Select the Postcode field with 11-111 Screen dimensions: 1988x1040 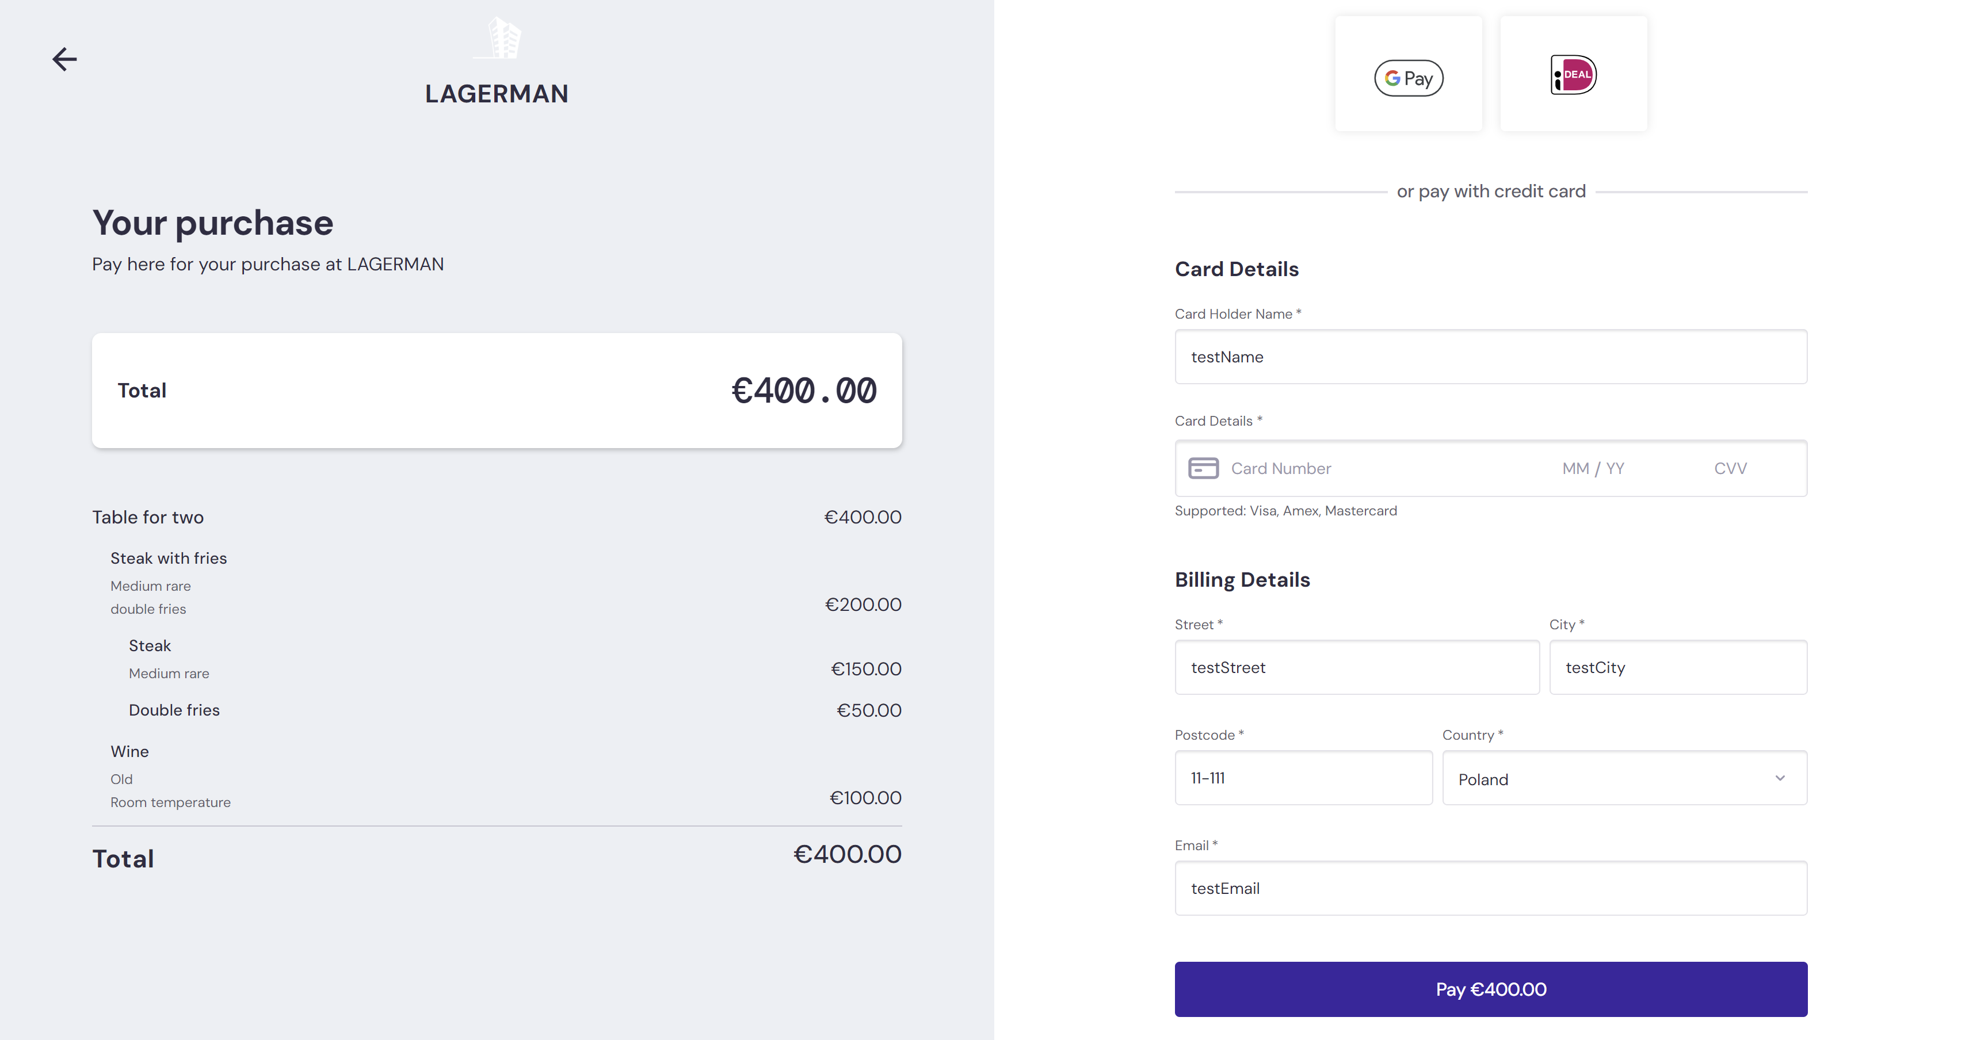[1303, 778]
